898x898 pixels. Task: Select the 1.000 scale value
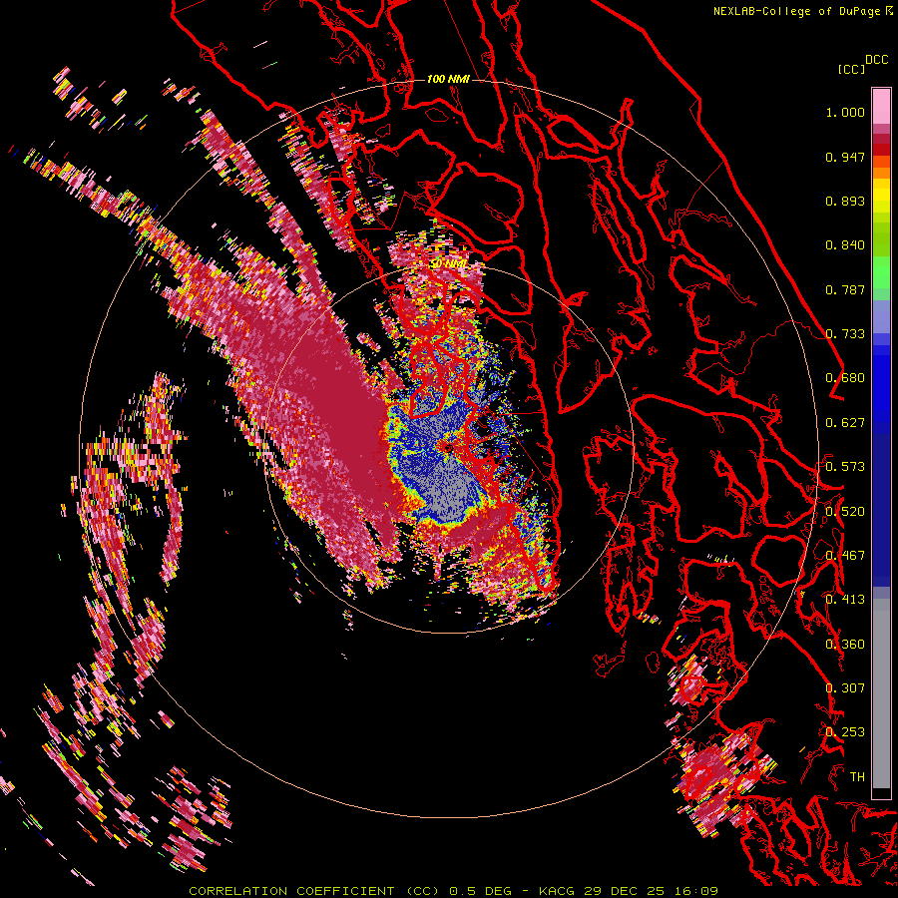(x=845, y=112)
